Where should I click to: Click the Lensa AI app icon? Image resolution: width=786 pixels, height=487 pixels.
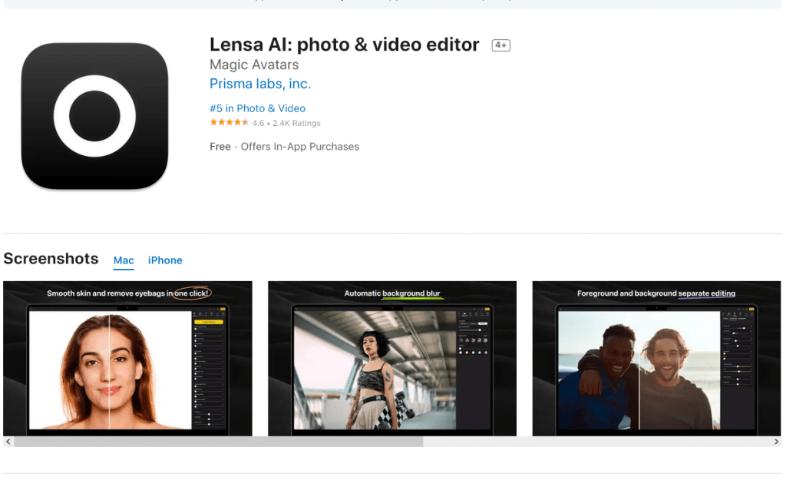[94, 115]
